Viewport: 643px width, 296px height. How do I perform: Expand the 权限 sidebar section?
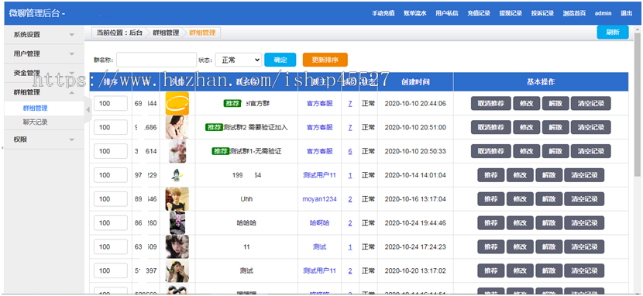[x=43, y=139]
